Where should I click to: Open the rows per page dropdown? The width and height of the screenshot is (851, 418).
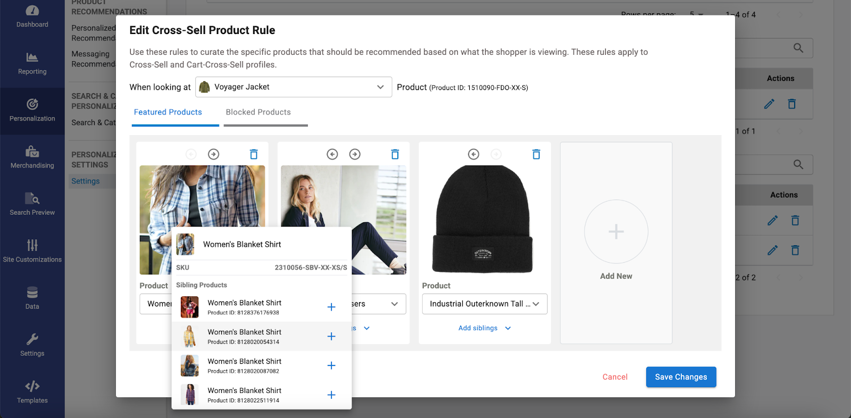click(x=696, y=14)
